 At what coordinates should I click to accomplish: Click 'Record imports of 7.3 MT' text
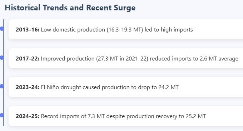73,116
